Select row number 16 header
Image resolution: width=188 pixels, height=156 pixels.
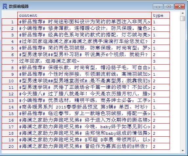[x=10, y=120]
